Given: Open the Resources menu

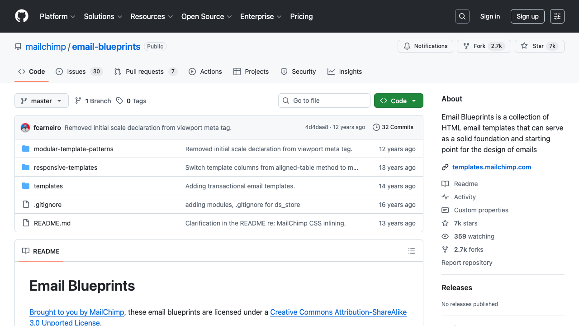Looking at the screenshot, I should click(x=151, y=16).
